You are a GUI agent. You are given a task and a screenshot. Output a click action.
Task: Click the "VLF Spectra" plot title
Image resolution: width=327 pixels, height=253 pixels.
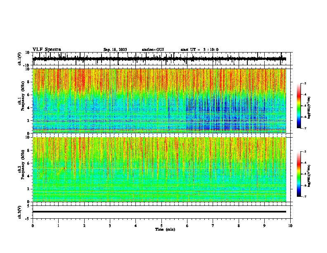47,49
